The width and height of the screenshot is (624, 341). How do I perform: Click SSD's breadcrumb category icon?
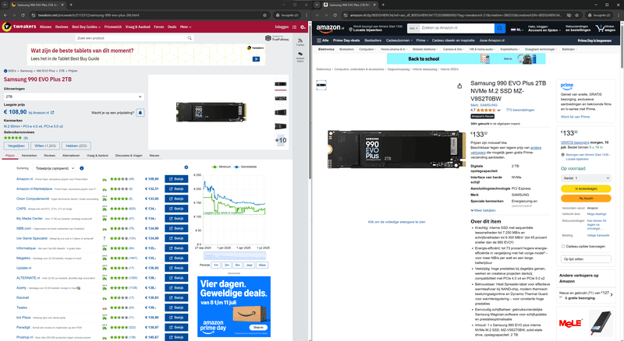pyautogui.click(x=5, y=71)
